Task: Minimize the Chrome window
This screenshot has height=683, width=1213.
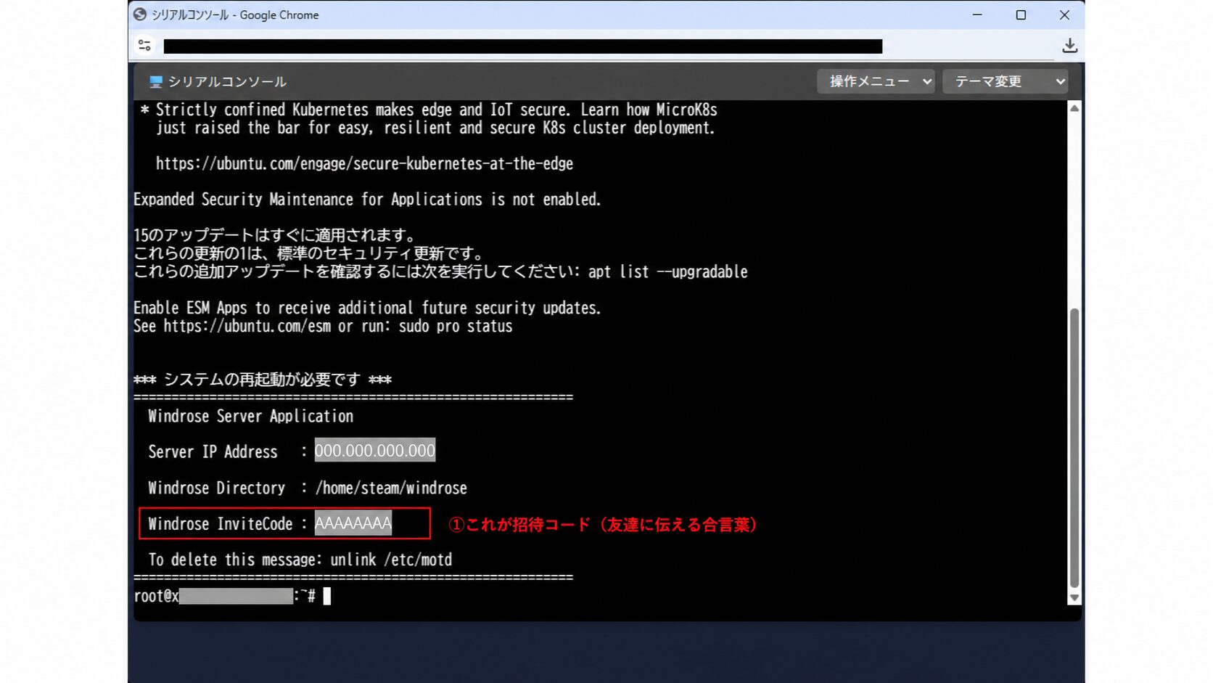Action: point(977,15)
